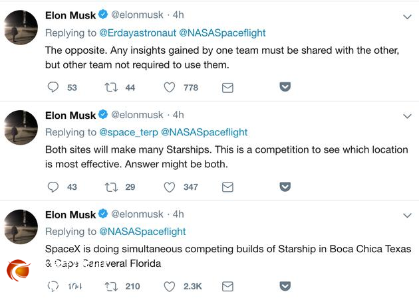The width and height of the screenshot is (419, 298).
Task: Retweet the tweet with 210 retweets
Action: coord(110,286)
